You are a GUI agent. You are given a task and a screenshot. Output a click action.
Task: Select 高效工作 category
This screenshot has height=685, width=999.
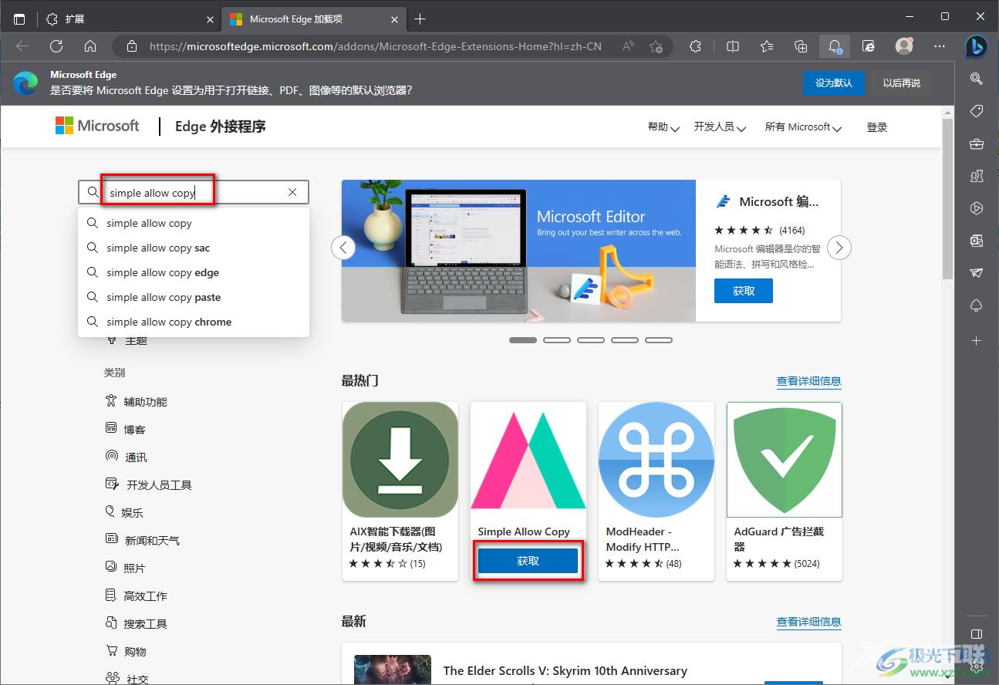click(136, 596)
